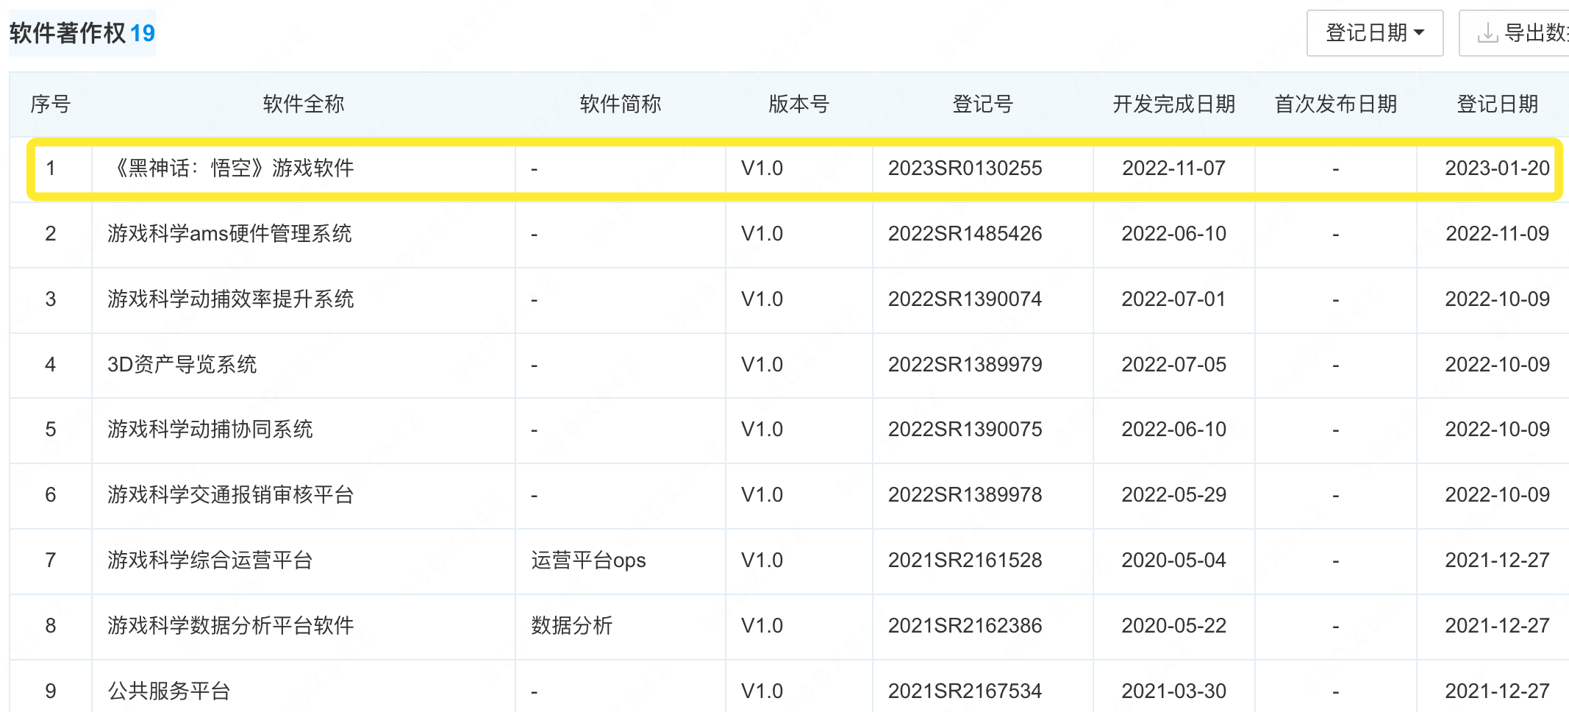Image resolution: width=1569 pixels, height=712 pixels.
Task: Click the 导出数据 export button
Action: tap(1515, 33)
